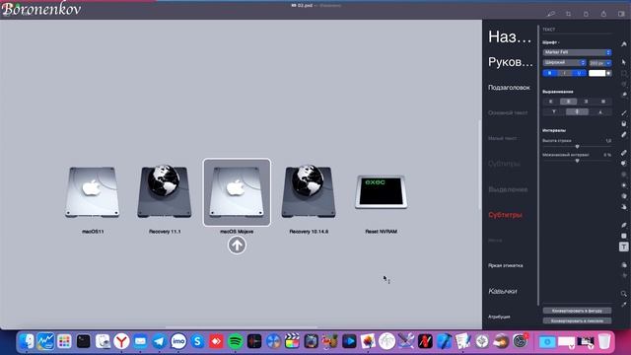Click the up arrow under macOS Mojave

pos(237,246)
